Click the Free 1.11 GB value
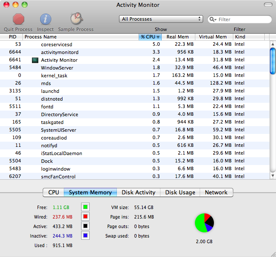Viewport: 276px width, 257px height. (61, 207)
